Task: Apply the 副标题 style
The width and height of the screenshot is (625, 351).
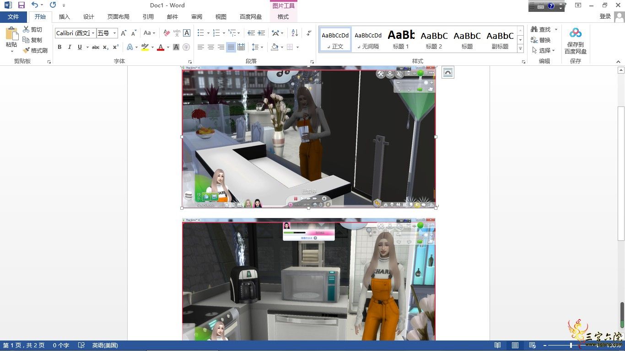Action: tap(500, 39)
